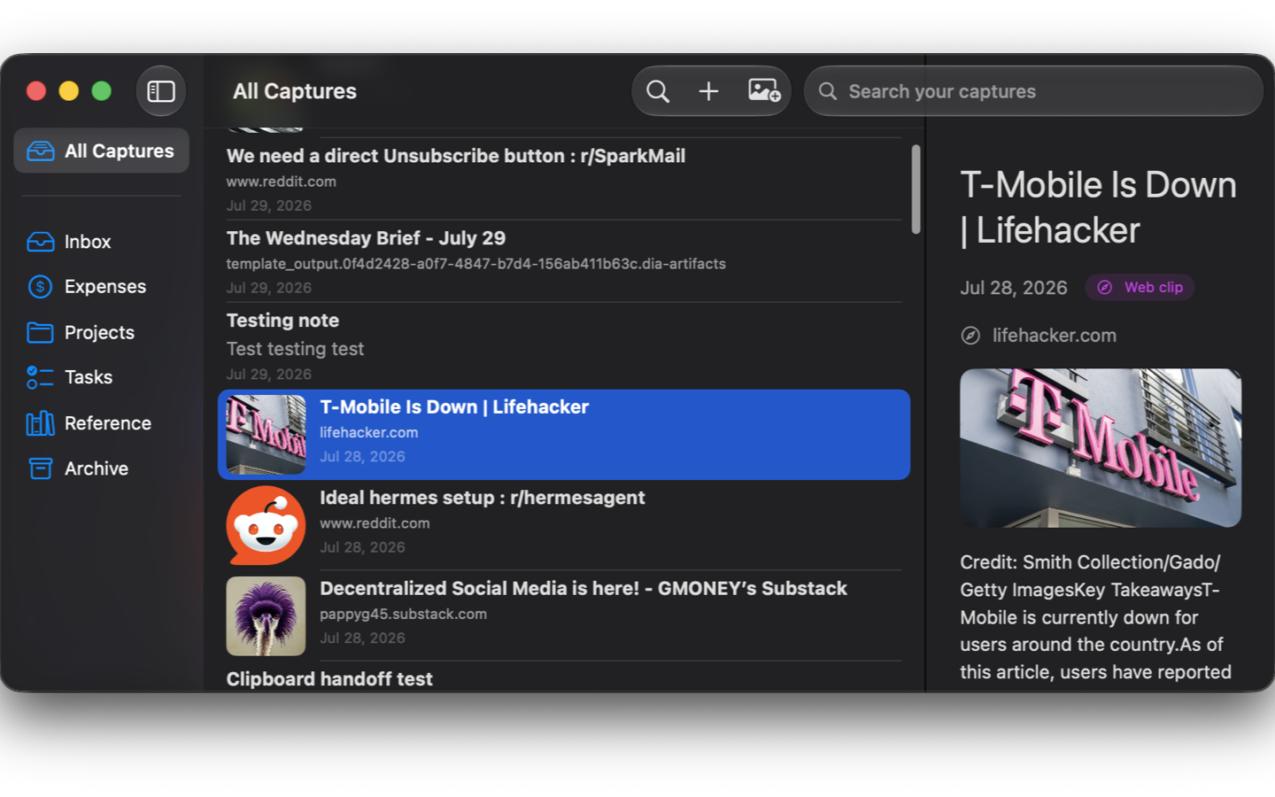Click T-Mobile thumbnail in the captures list

[x=266, y=435]
